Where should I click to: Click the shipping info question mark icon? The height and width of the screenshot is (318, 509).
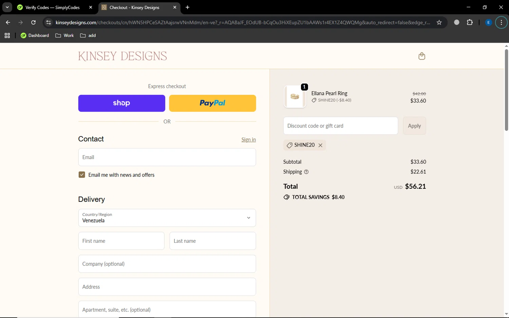[x=306, y=172]
